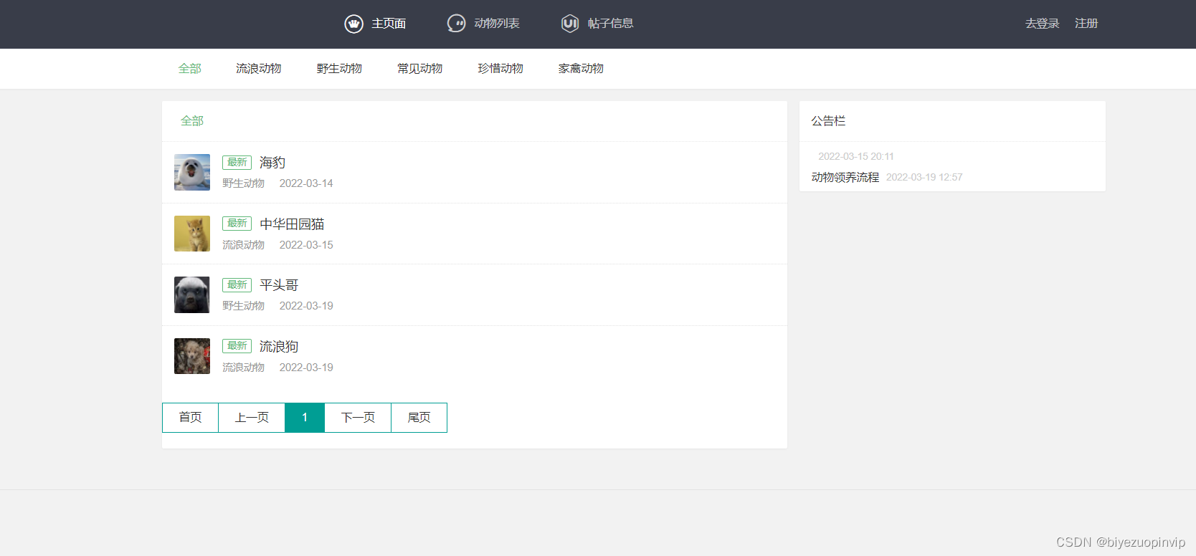Click the 流浪动物 label under 流浪狗
Image resolution: width=1196 pixels, height=556 pixels.
[x=243, y=368]
